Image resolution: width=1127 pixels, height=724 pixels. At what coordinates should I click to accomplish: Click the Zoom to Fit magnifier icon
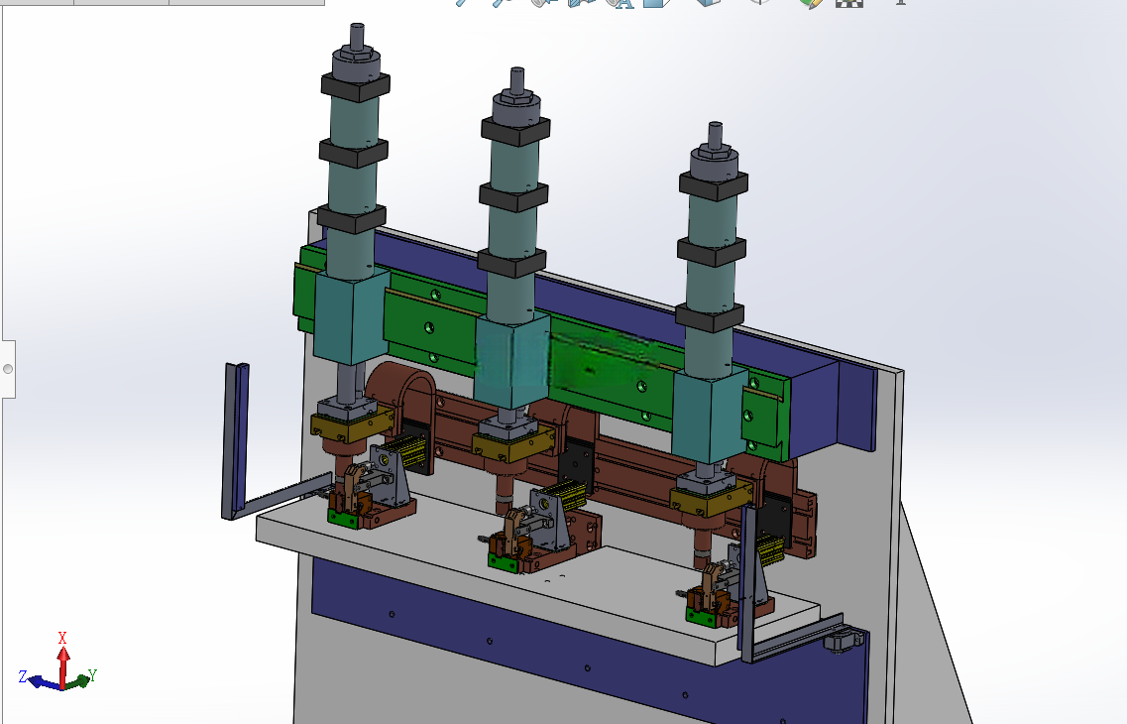[x=462, y=2]
